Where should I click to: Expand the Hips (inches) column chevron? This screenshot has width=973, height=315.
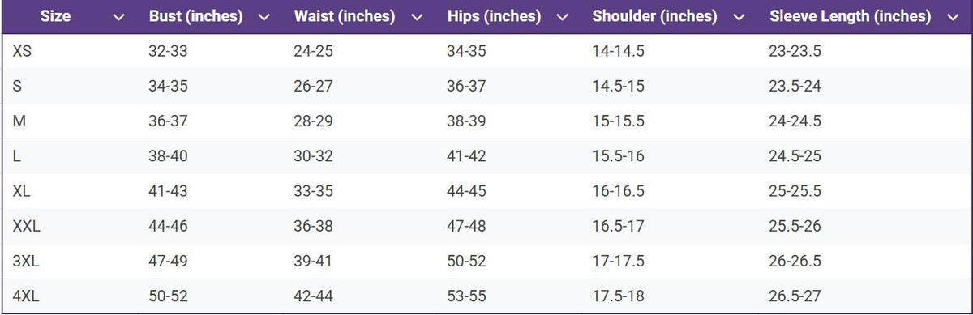(562, 17)
